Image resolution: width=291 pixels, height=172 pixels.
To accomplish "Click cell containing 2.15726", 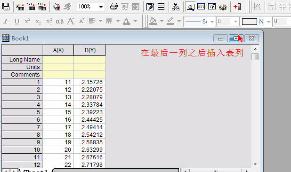I will tap(89, 82).
